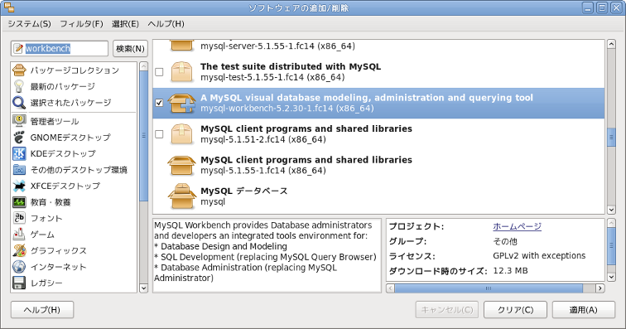Click the edit icon inside the search field
The height and width of the screenshot is (329, 626).
click(x=18, y=48)
